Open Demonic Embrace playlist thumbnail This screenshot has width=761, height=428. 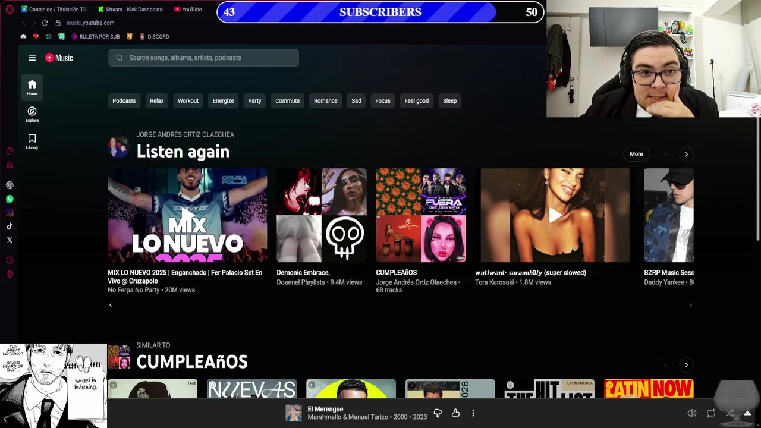[x=322, y=215]
